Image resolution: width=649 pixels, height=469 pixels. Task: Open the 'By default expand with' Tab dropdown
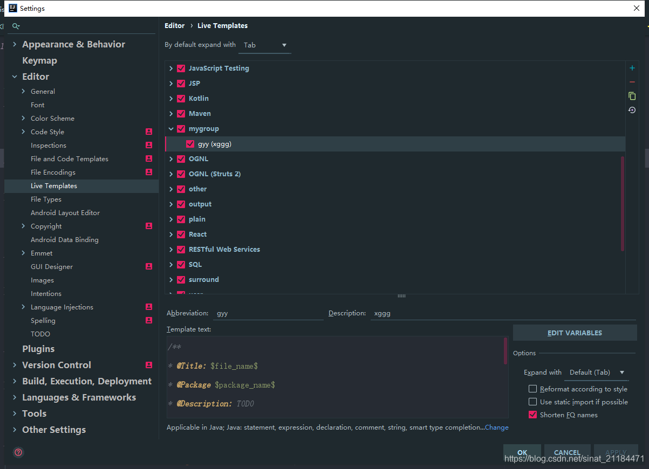pyautogui.click(x=265, y=45)
